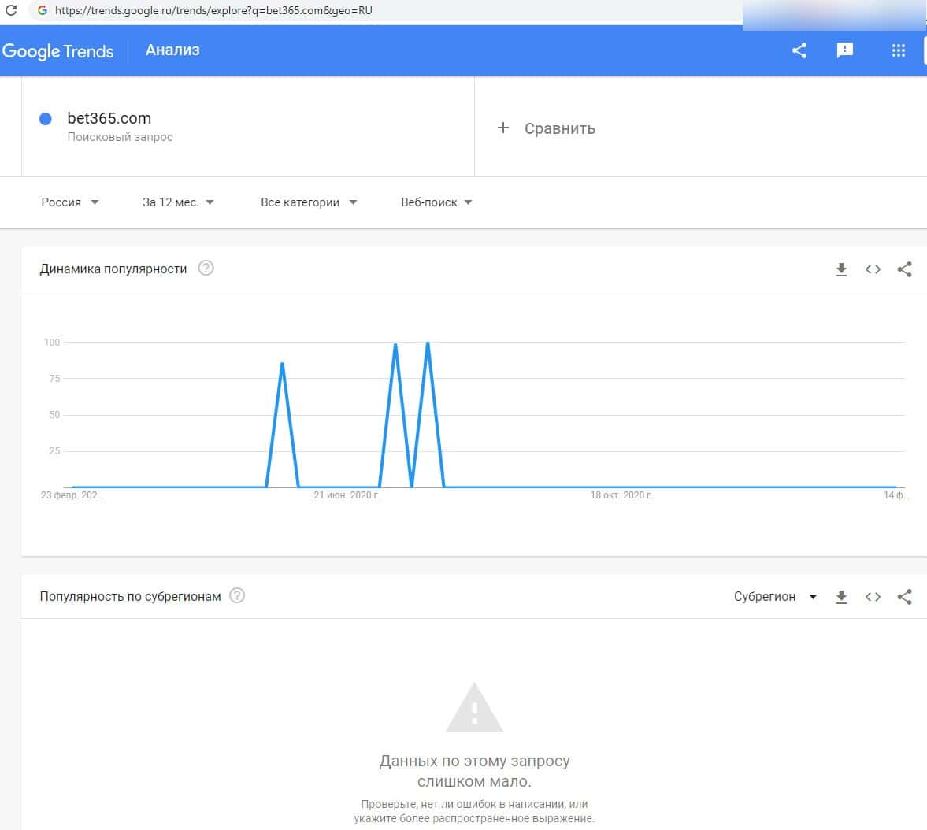Click the 18 окт. 2020 г. axis label
The width and height of the screenshot is (927, 830).
coord(621,495)
